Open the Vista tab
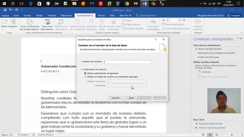244x137 pixels. click(112, 16)
